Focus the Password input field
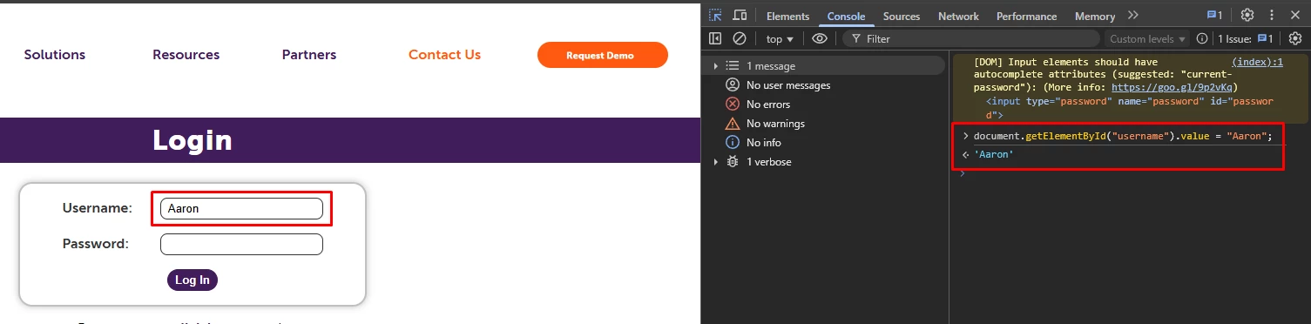 (241, 245)
